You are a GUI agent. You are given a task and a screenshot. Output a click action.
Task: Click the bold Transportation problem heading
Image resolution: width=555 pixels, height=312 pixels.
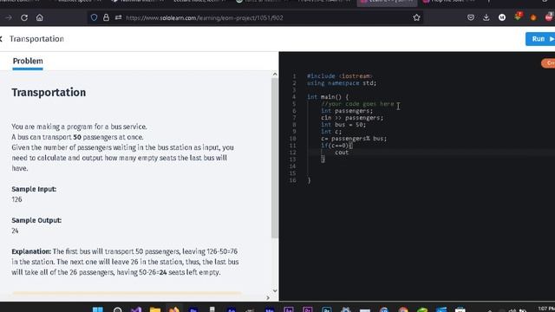[x=49, y=93]
